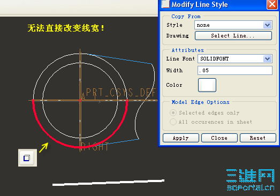Reset the line style settings
This screenshot has height=196, width=280.
point(258,138)
